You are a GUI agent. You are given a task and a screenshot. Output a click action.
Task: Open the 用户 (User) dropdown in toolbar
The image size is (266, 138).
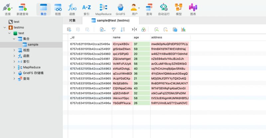[x=139, y=8]
